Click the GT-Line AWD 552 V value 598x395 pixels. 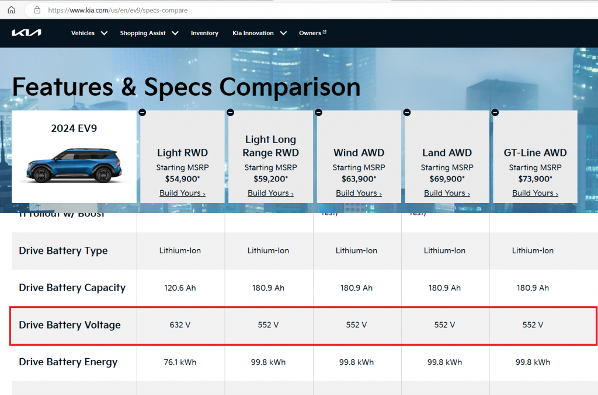point(533,325)
